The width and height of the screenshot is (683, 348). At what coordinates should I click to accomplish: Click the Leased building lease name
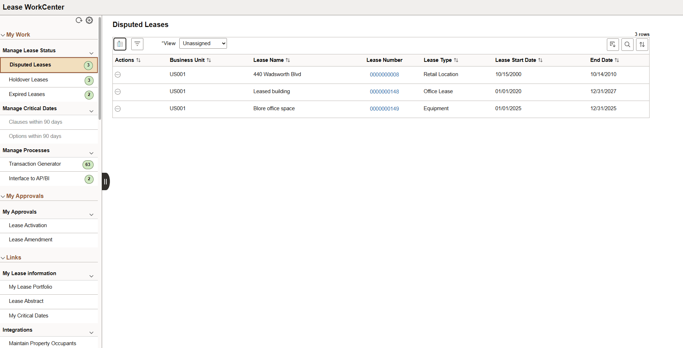coord(271,91)
